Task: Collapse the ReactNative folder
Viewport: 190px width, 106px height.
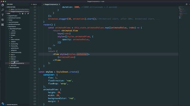Action: pos(12,26)
